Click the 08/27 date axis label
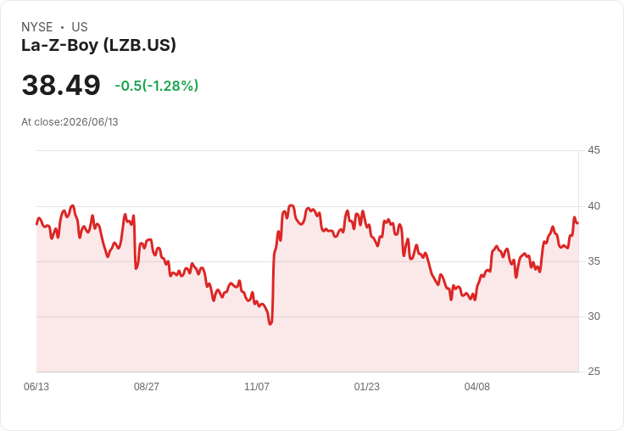Screen dimensions: 624x431 pos(147,386)
